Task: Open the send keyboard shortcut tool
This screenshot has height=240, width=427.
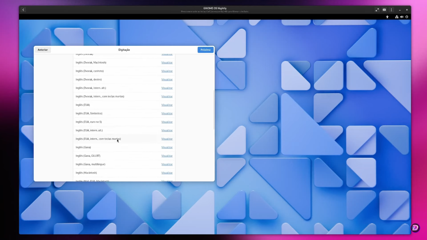Action: pyautogui.click(x=384, y=10)
